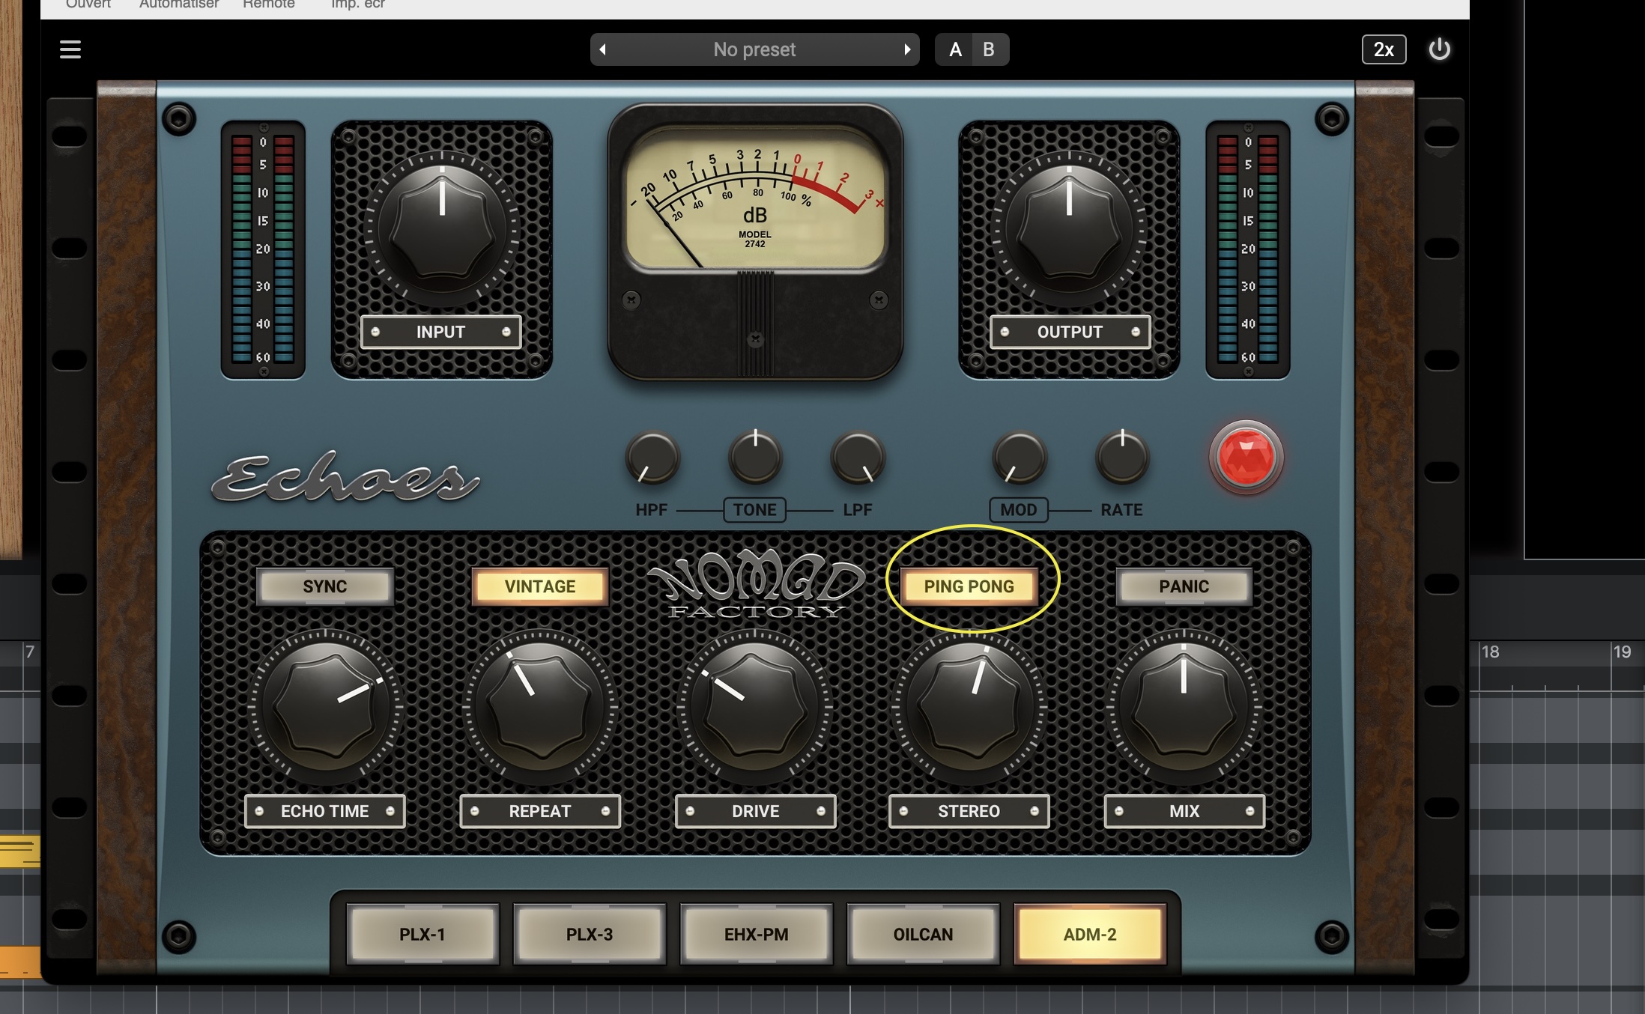The width and height of the screenshot is (1645, 1014).
Task: Click the Echoes logo
Action: 345,478
